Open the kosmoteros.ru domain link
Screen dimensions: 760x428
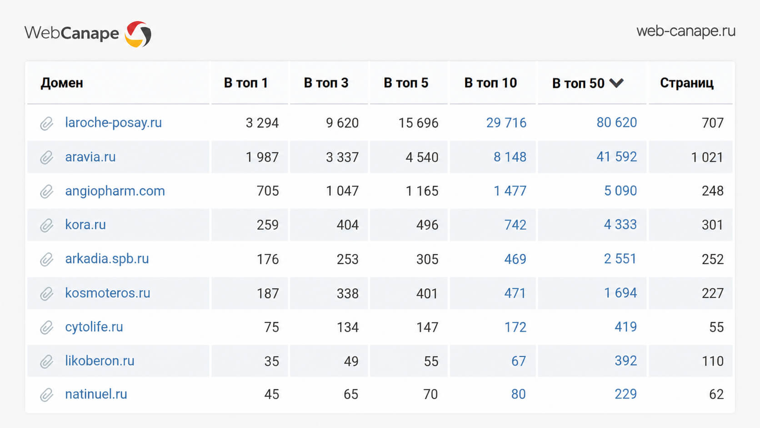click(107, 293)
